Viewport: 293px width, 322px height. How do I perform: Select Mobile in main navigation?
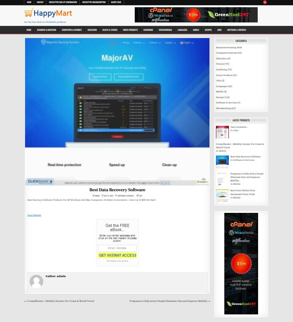196,30
